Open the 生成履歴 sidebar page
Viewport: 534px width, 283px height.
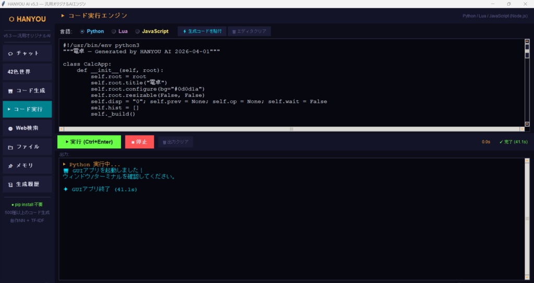click(27, 184)
